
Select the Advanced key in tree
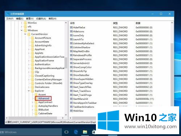[x=44, y=98]
